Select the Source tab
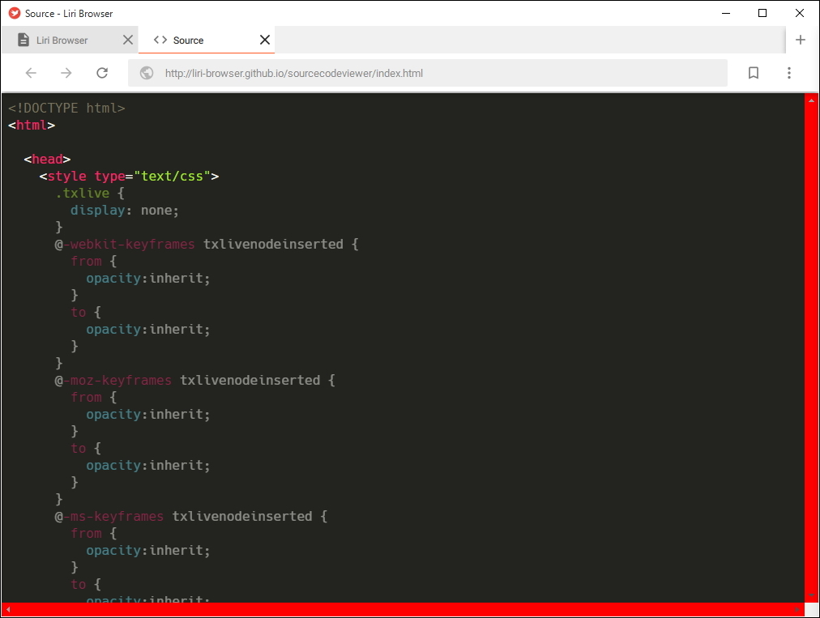This screenshot has width=820, height=618. point(207,40)
